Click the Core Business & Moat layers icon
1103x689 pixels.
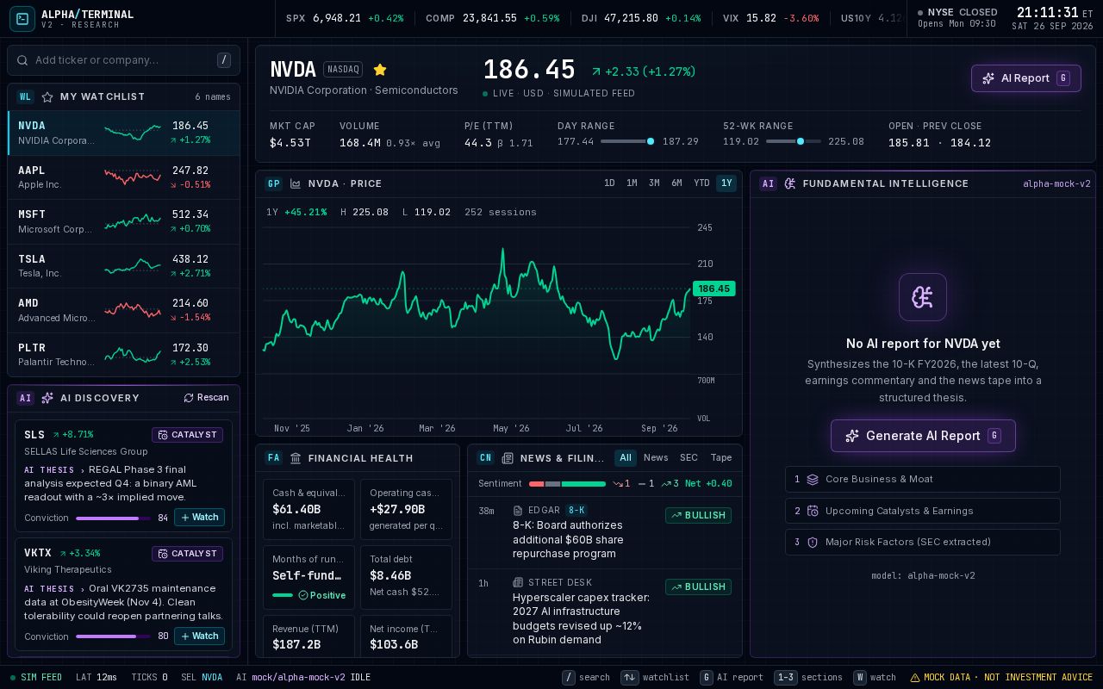pyautogui.click(x=813, y=480)
